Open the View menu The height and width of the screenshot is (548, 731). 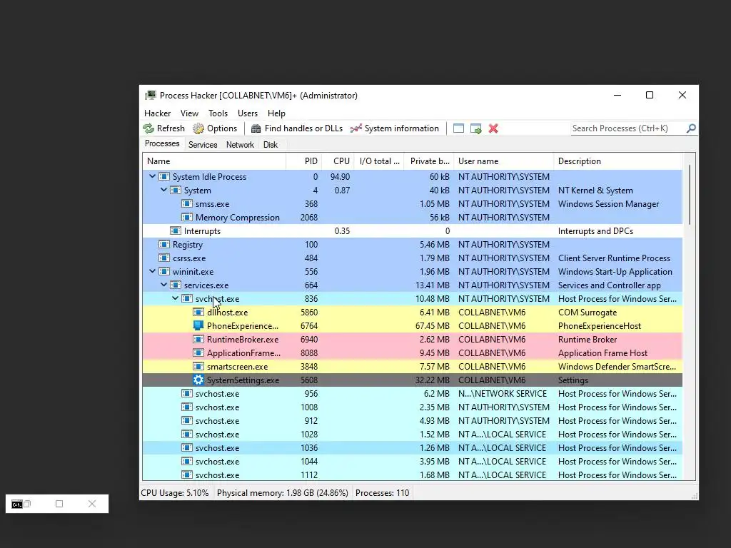189,113
